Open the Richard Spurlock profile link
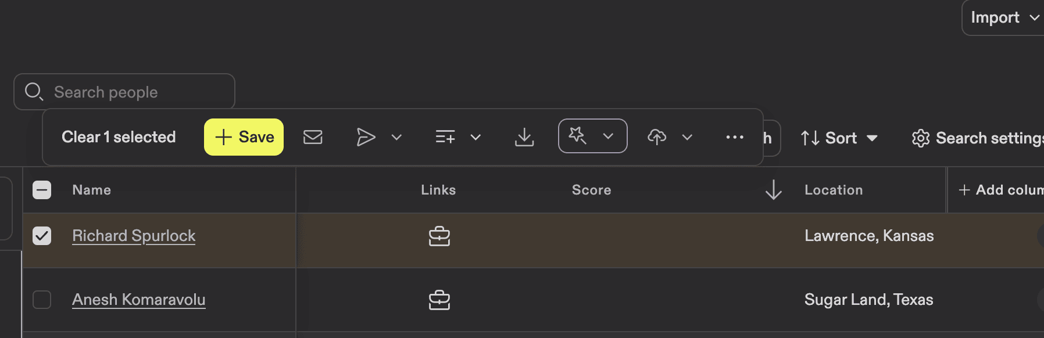Viewport: 1044px width, 338px height. 134,236
